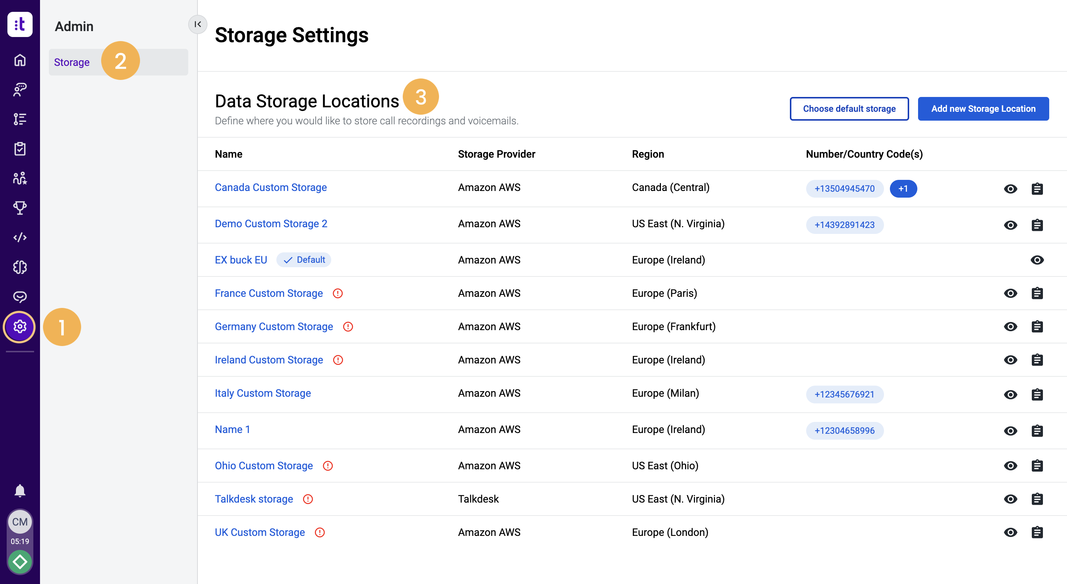The height and width of the screenshot is (584, 1067).
Task: Click warning icon next to UK Custom Storage
Action: coord(320,532)
